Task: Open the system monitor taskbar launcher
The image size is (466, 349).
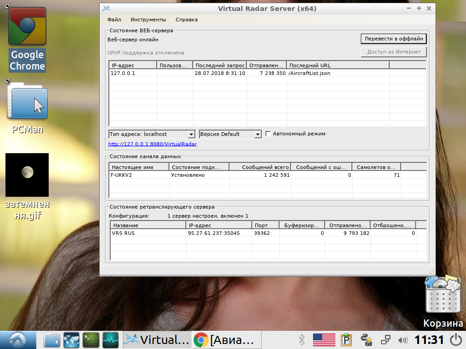Action: click(111, 340)
